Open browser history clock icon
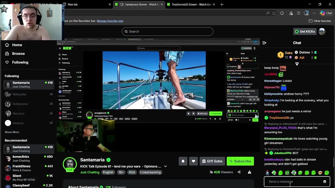 (299, 13)
